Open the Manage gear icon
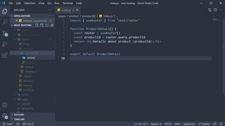 pos(5,116)
